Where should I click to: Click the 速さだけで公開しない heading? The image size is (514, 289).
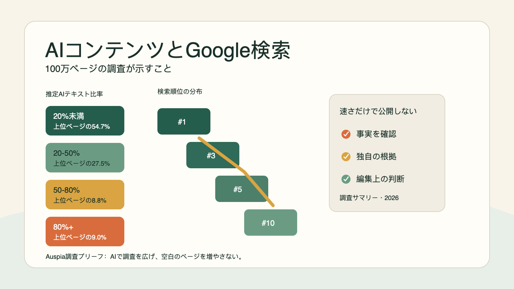[x=378, y=111]
